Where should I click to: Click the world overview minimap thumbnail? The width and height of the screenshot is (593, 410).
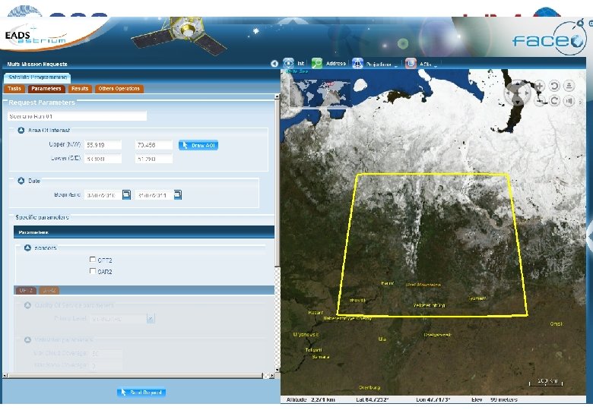pos(320,93)
